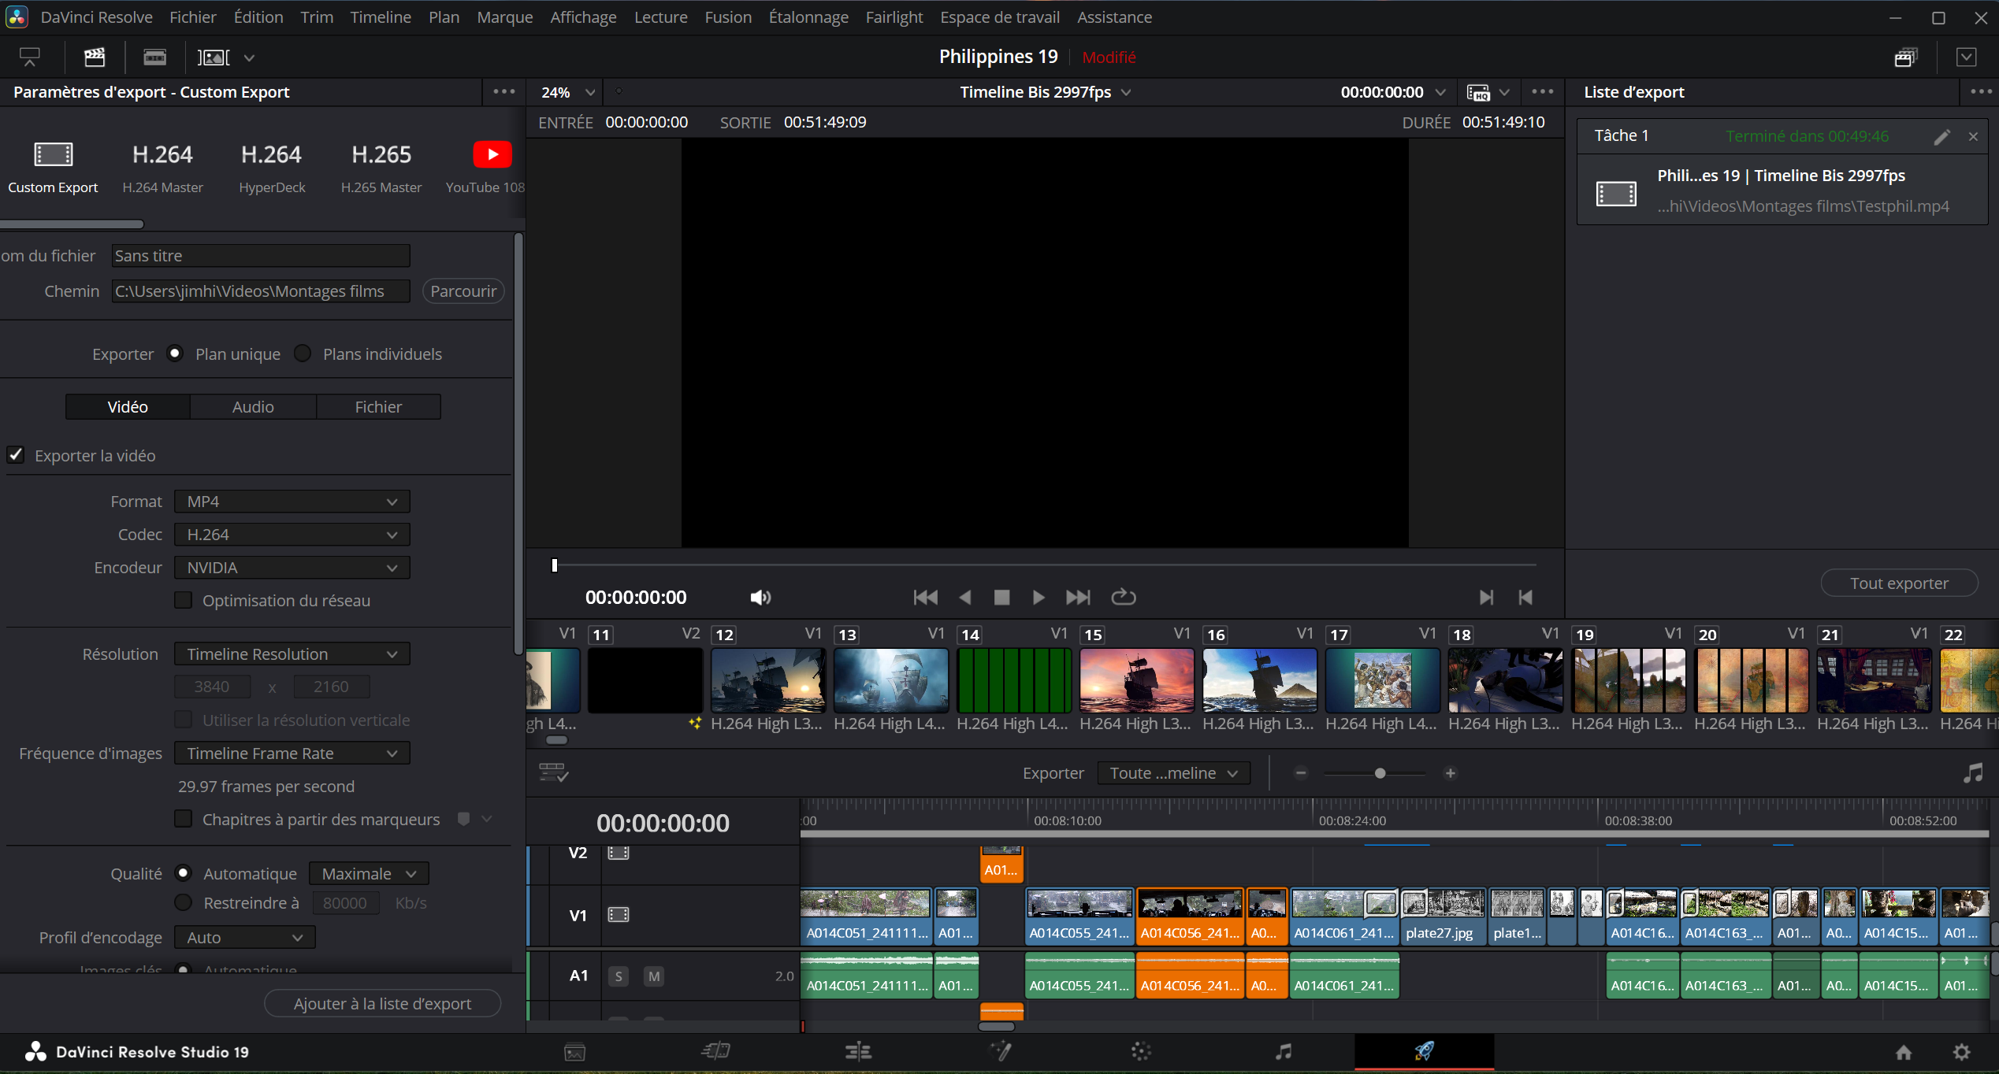1999x1074 pixels.
Task: Open timeline view options icon
Action: tap(553, 772)
